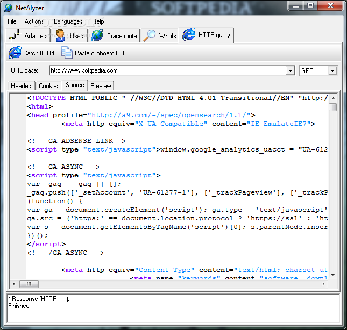
Task: Click the <html> tag line
Action: point(40,106)
